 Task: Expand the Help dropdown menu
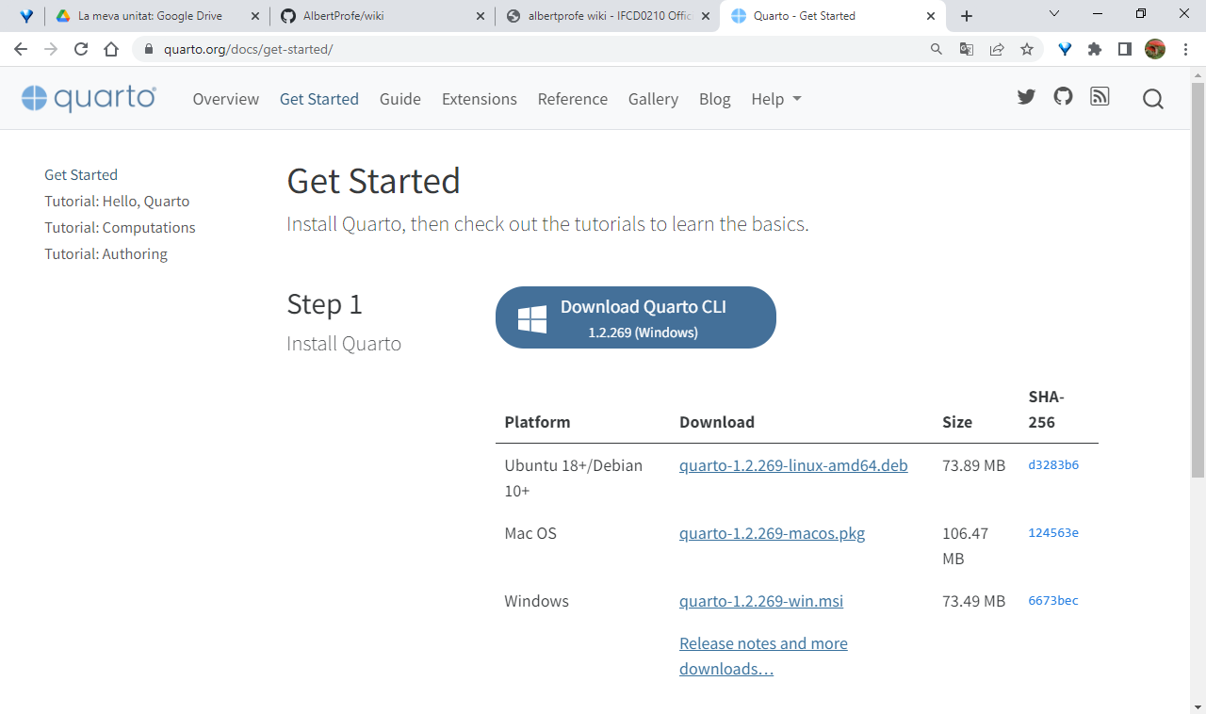(775, 99)
